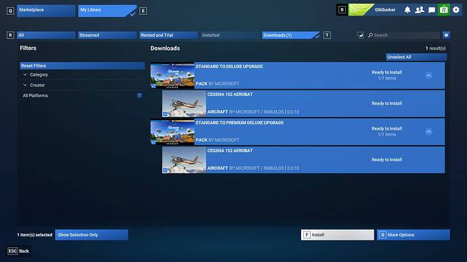Expand the Category filter
Viewport: 467px width, 262px height.
tap(82, 74)
